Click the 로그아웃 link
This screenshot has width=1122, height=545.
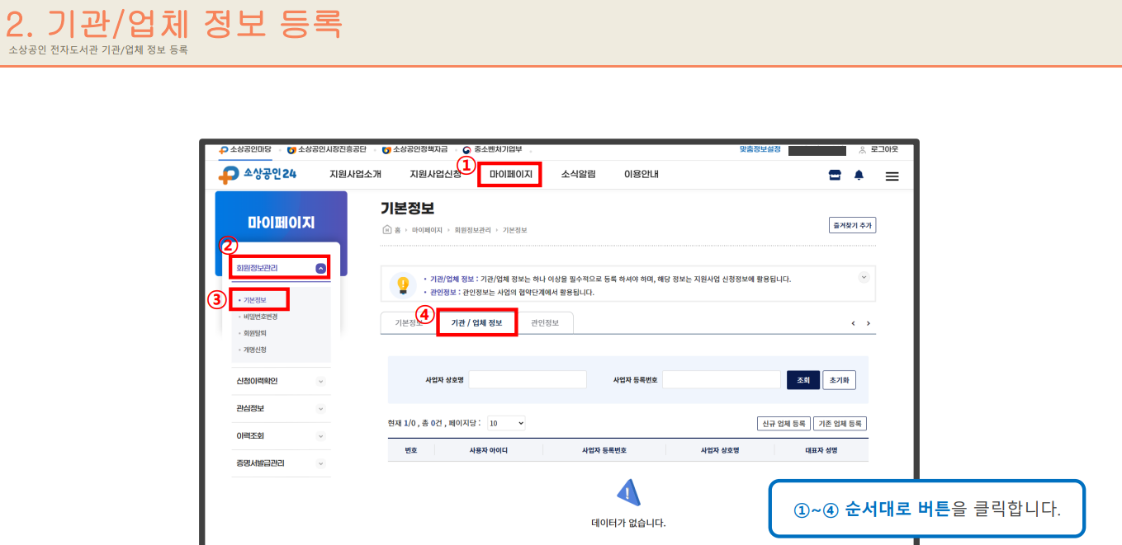click(884, 150)
